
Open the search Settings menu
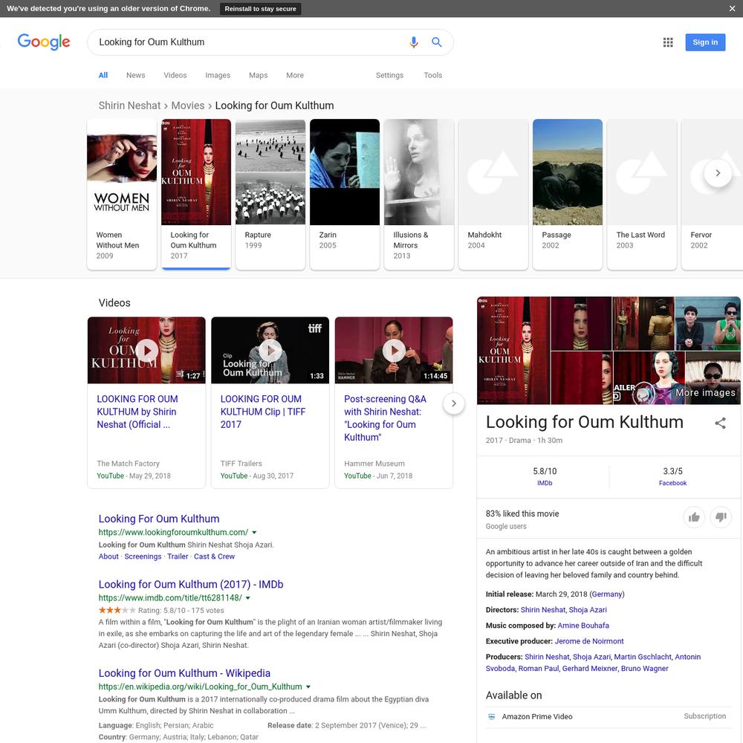389,75
